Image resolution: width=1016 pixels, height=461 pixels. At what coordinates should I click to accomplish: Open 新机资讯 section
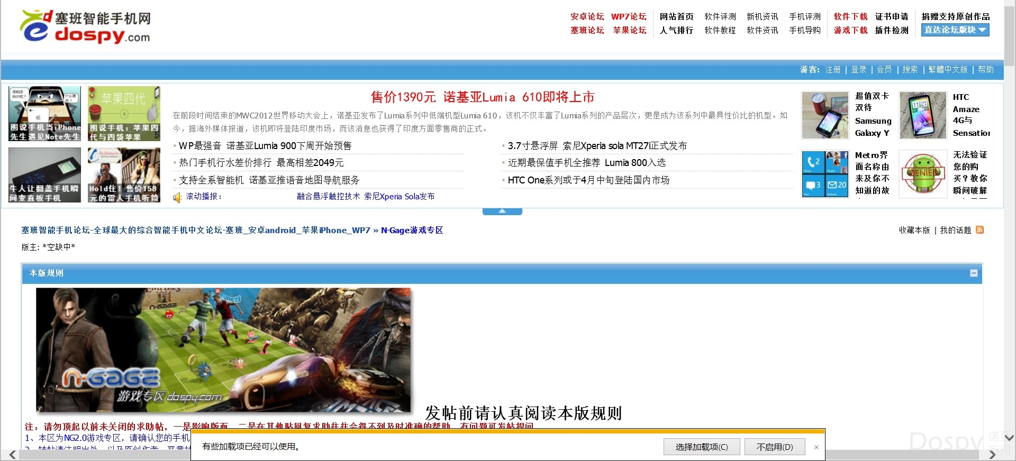click(x=763, y=16)
